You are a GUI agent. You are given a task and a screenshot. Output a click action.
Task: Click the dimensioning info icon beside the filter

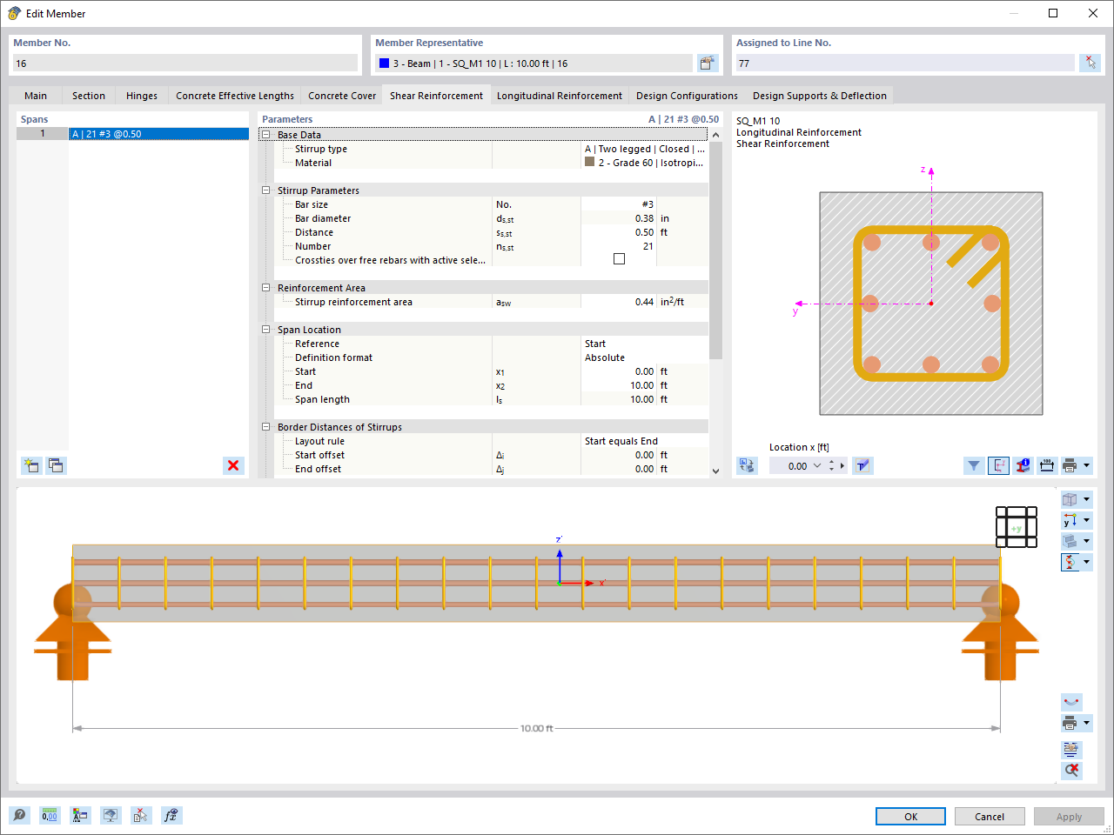pyautogui.click(x=1023, y=465)
